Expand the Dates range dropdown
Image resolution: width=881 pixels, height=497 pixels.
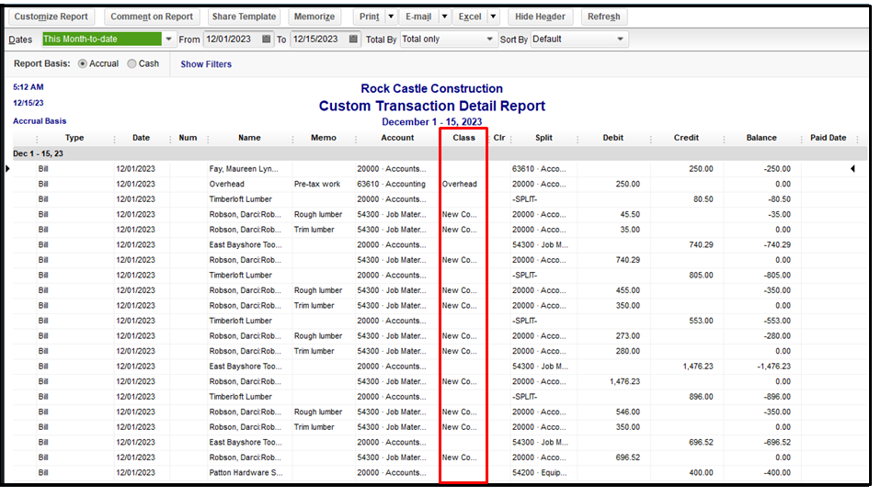(x=168, y=40)
